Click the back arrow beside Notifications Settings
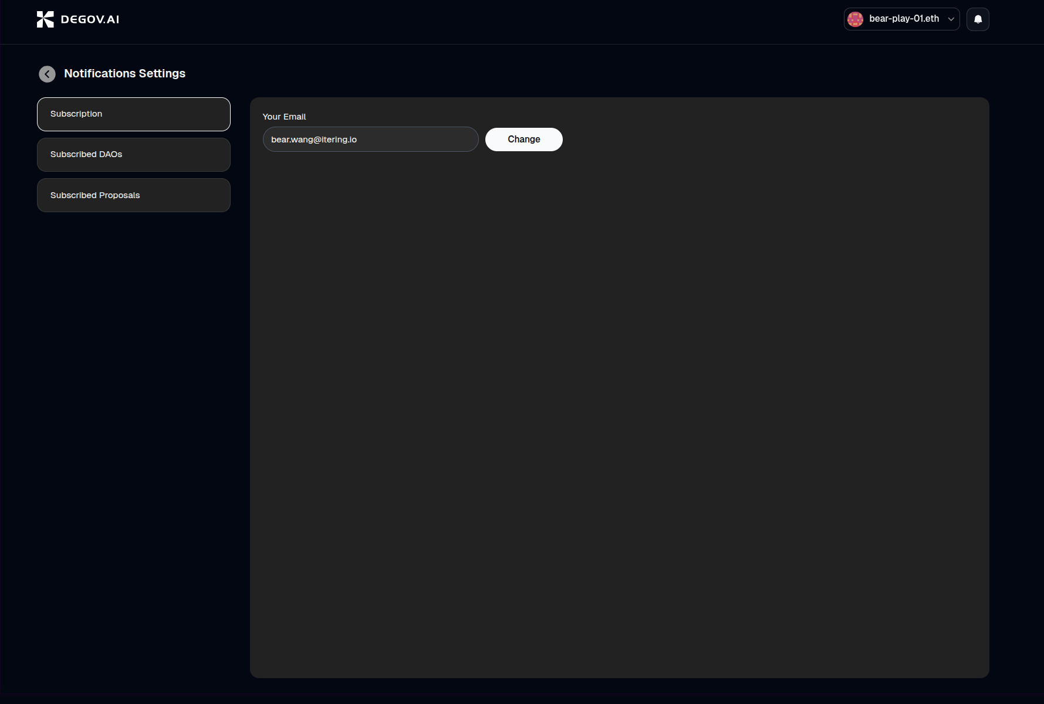This screenshot has width=1044, height=704. (x=47, y=74)
